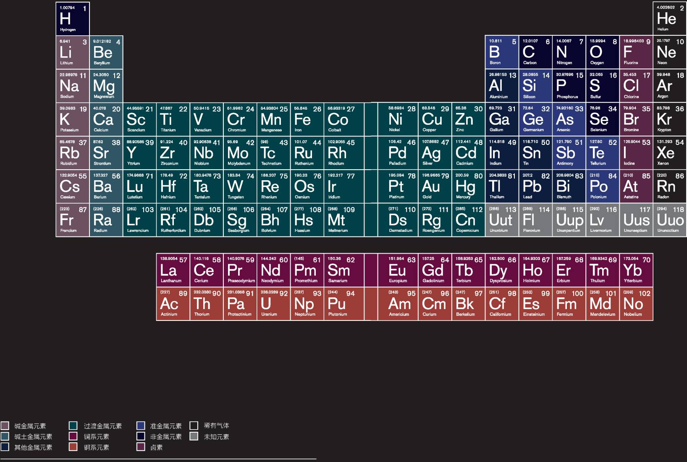Screen dimensions: 687x462
Task: Choose the Phosphorus (P) tile
Action: (569, 86)
